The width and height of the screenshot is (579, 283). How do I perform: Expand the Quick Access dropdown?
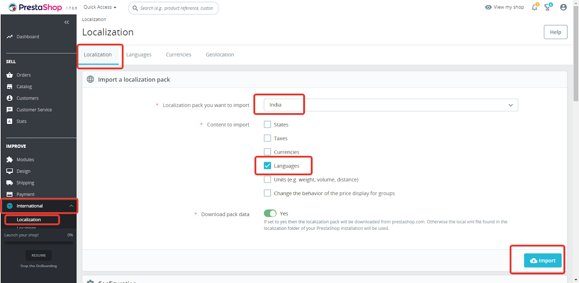[100, 7]
